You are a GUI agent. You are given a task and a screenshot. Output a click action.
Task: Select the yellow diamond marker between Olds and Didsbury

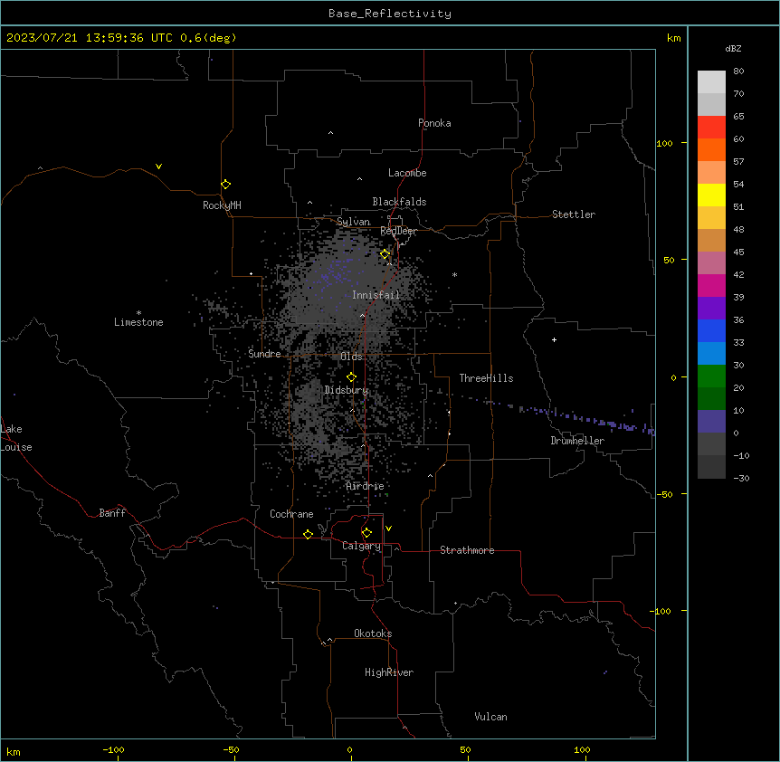pos(352,377)
